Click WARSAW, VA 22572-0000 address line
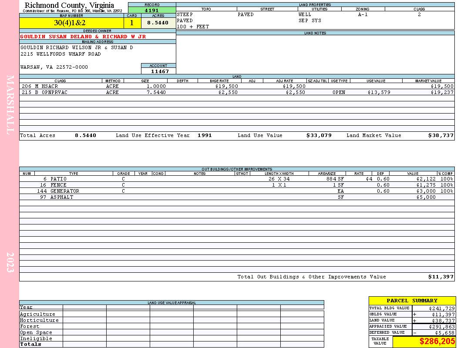 pos(54,67)
